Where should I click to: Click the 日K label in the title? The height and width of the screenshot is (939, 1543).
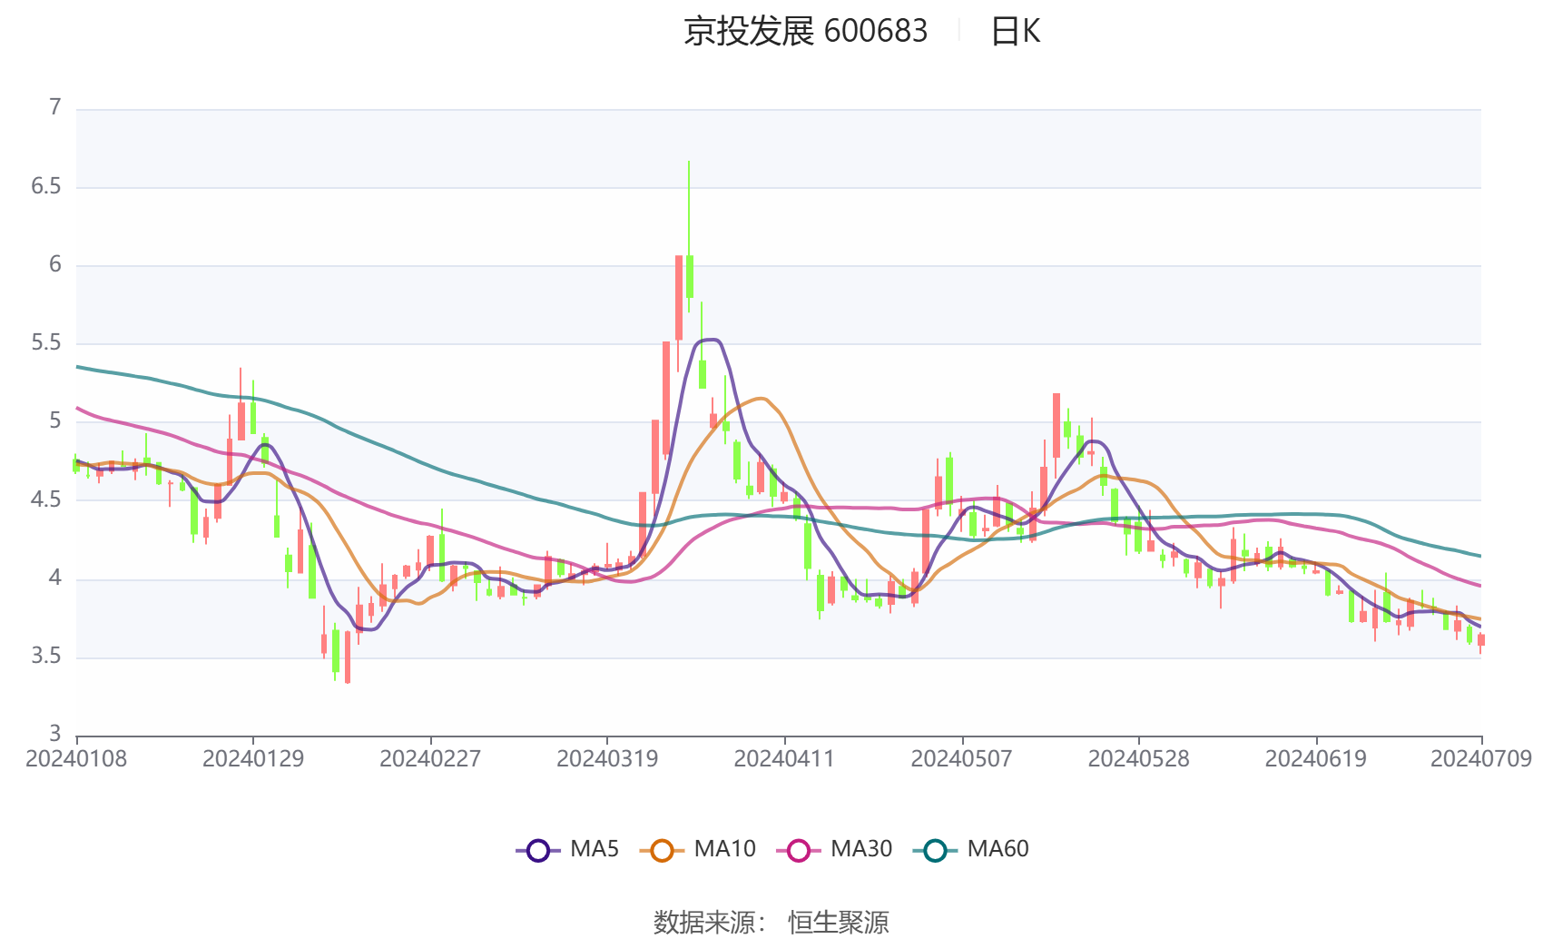point(1015,32)
